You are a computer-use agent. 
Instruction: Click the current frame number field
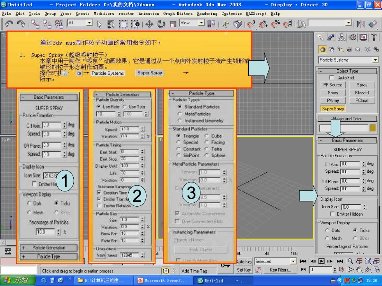(x=320, y=270)
